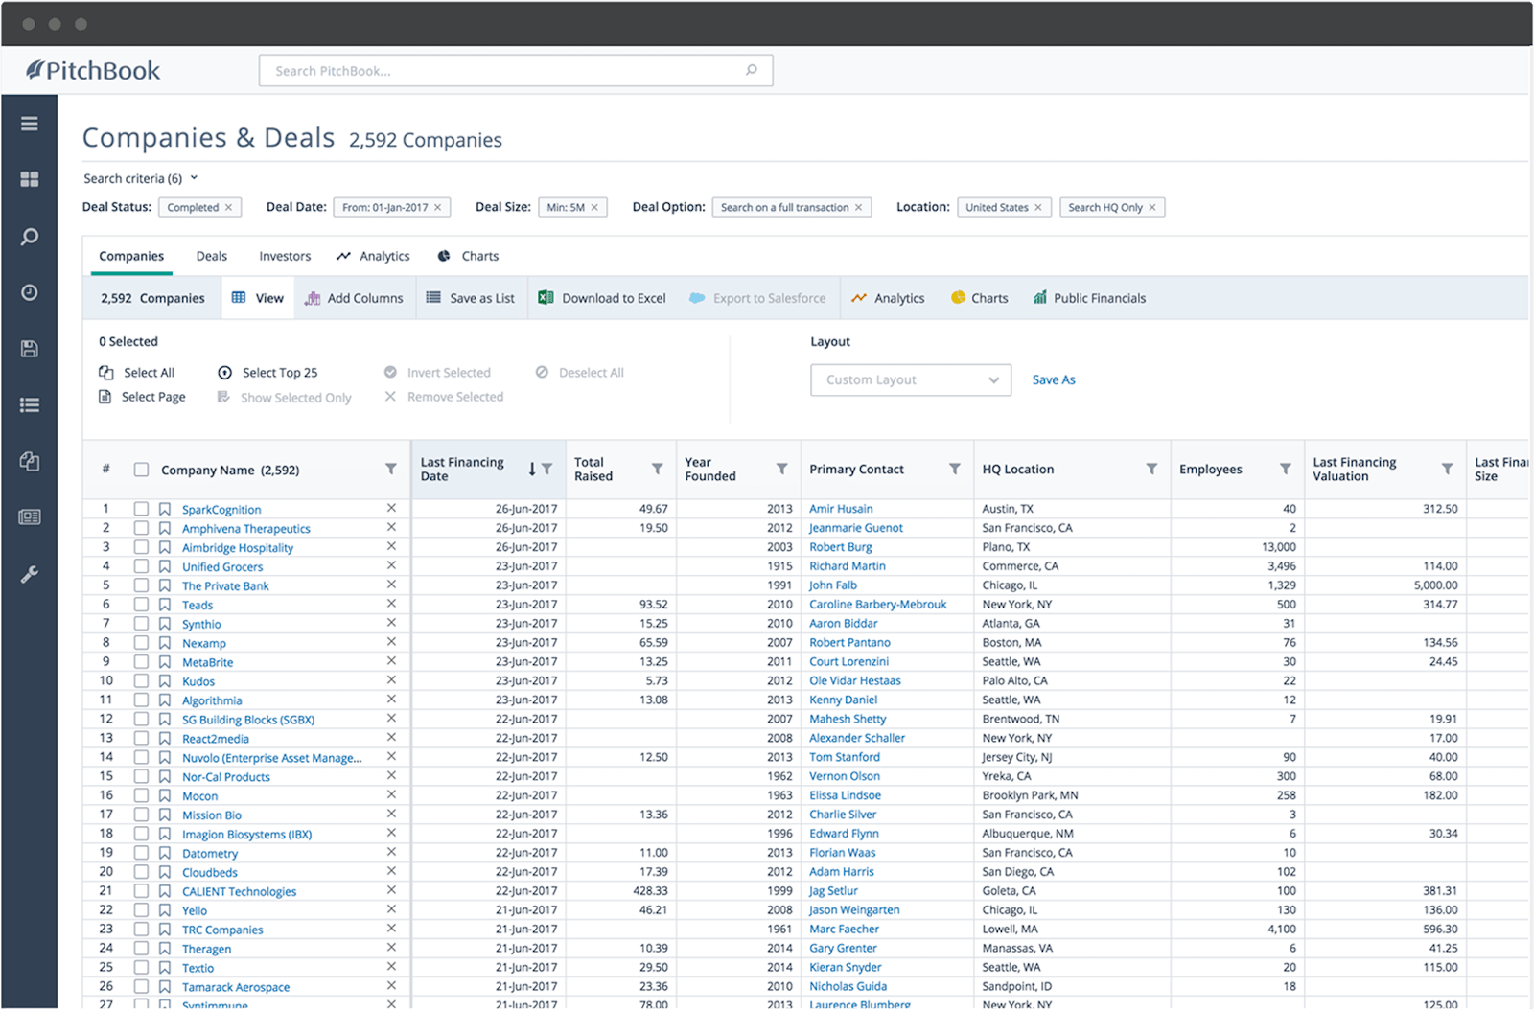The height and width of the screenshot is (1010, 1534).
Task: Open saved searches floppy disk icon
Action: (30, 349)
